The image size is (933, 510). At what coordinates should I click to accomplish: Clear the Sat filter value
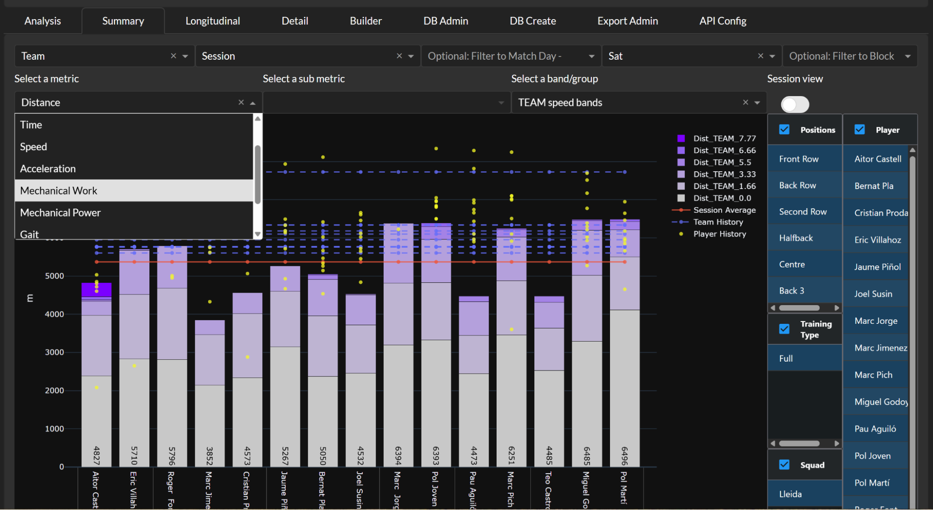click(760, 56)
